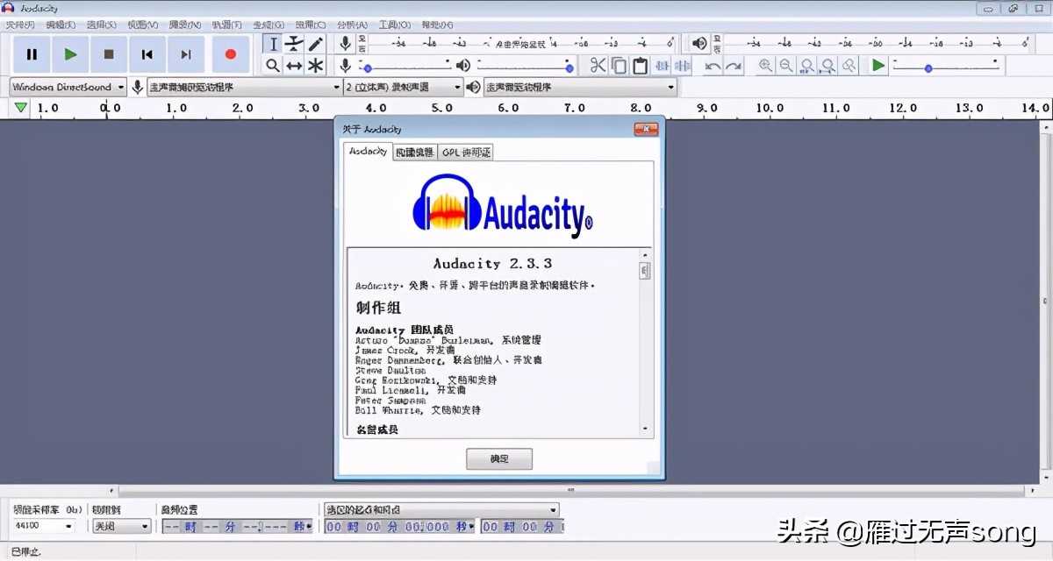Click the playback meter speaker icon
Screen dimensions: 1053x561
699,43
